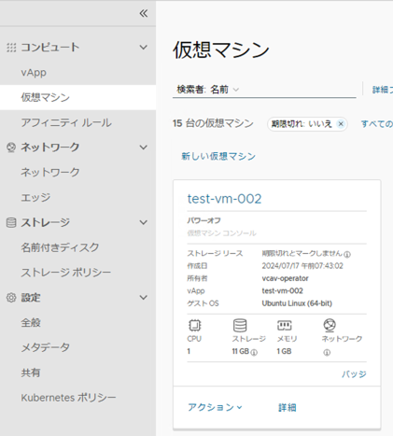
Task: Collapse the ネットワーク section chevron
Action: pyautogui.click(x=144, y=148)
